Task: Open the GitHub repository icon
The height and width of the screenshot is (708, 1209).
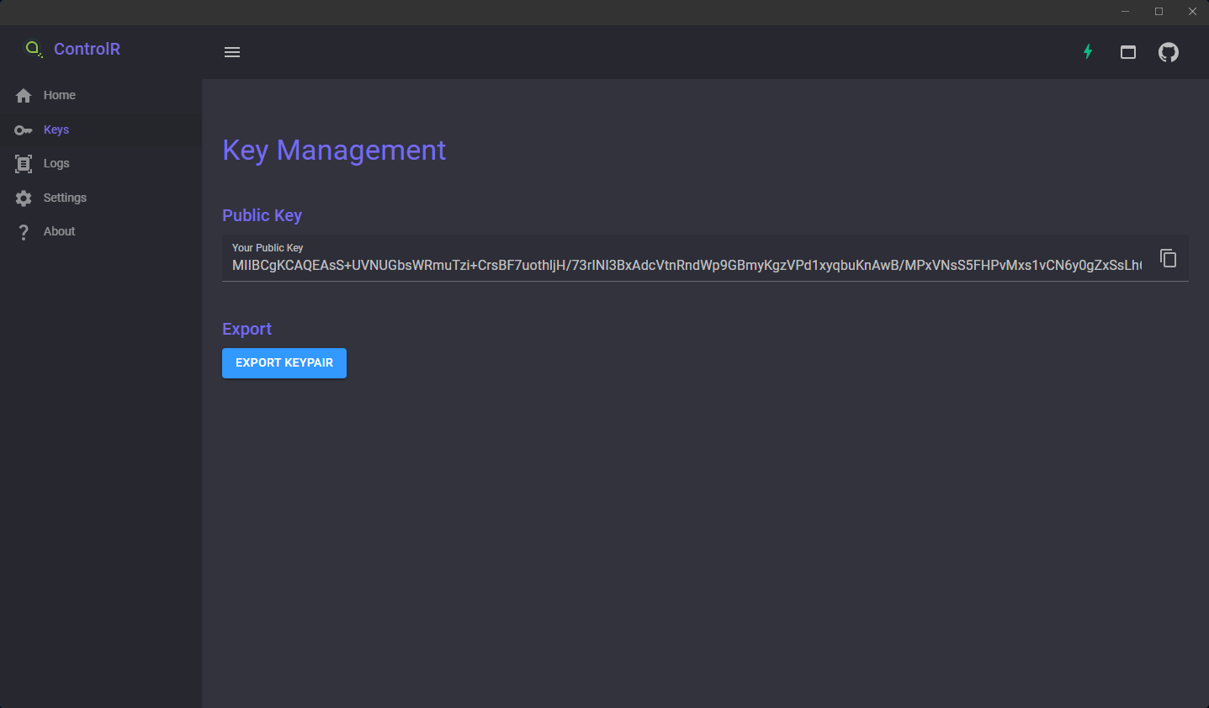Action: pos(1169,52)
